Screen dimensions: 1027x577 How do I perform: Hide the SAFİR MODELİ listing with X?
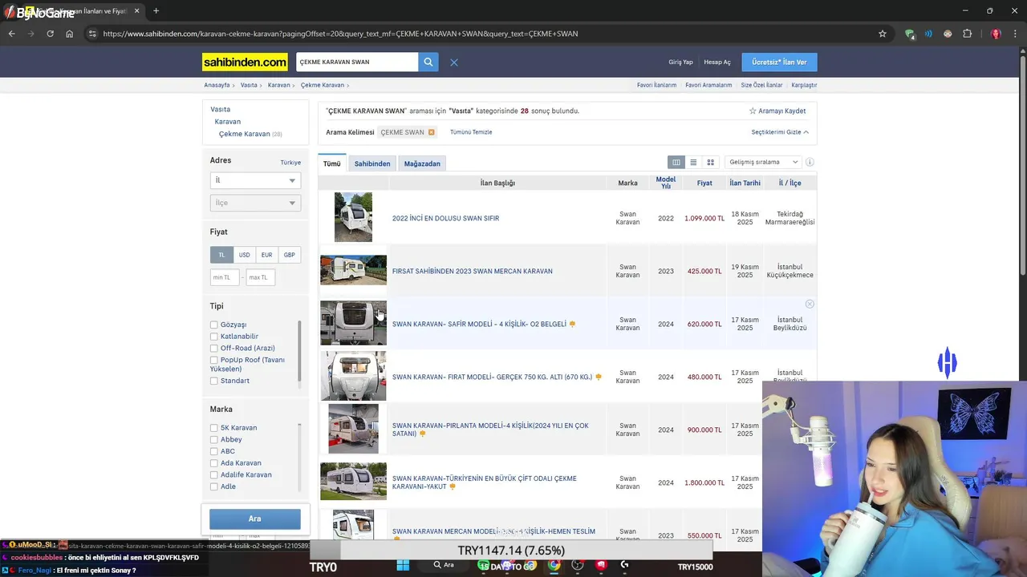pyautogui.click(x=810, y=304)
